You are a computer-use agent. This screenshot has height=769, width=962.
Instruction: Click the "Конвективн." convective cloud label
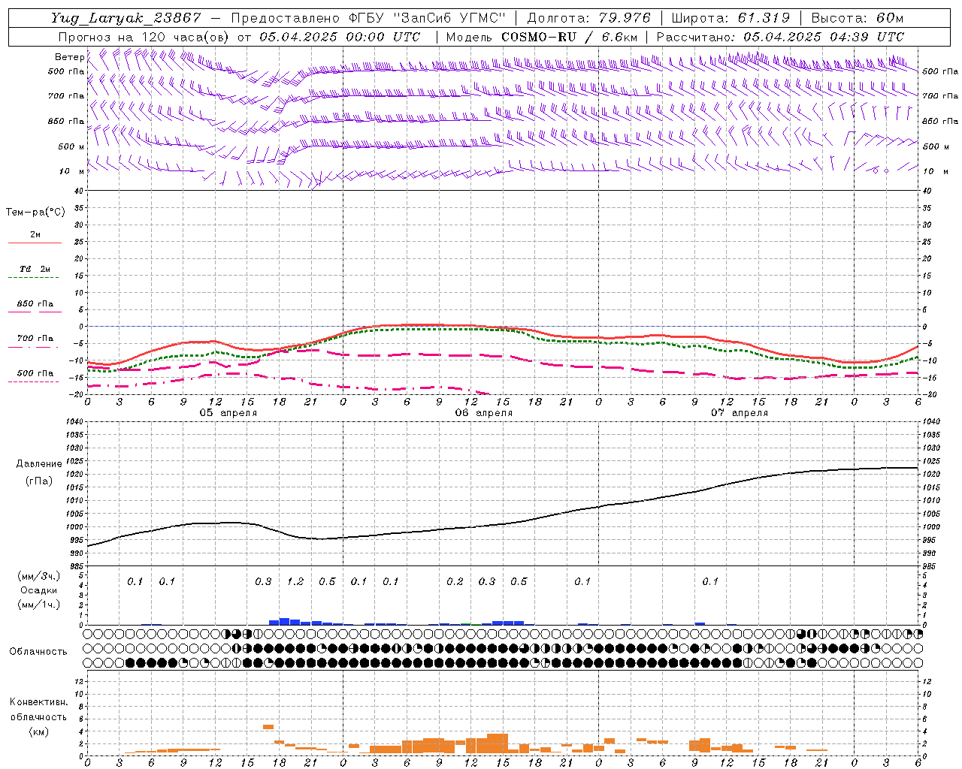(38, 702)
